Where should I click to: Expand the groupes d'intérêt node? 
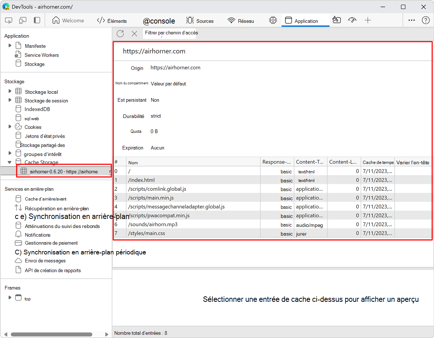coord(10,153)
